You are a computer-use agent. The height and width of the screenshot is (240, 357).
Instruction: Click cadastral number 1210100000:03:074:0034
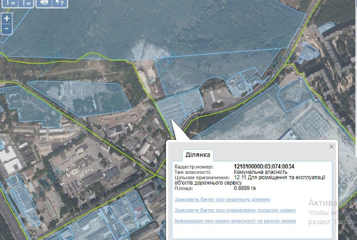click(x=264, y=167)
